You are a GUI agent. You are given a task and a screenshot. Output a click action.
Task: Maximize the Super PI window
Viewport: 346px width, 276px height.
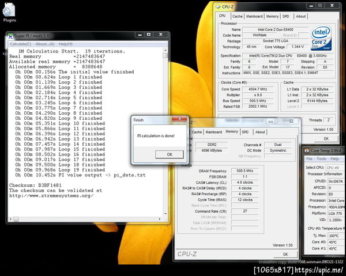(149, 35)
